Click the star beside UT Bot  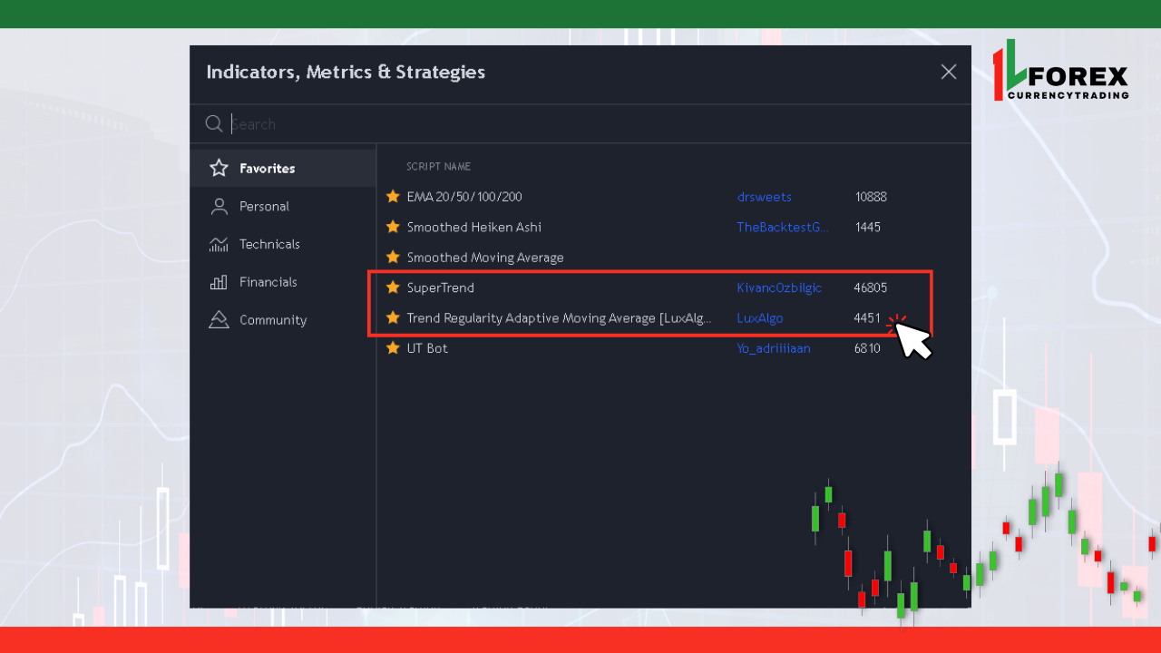point(393,348)
